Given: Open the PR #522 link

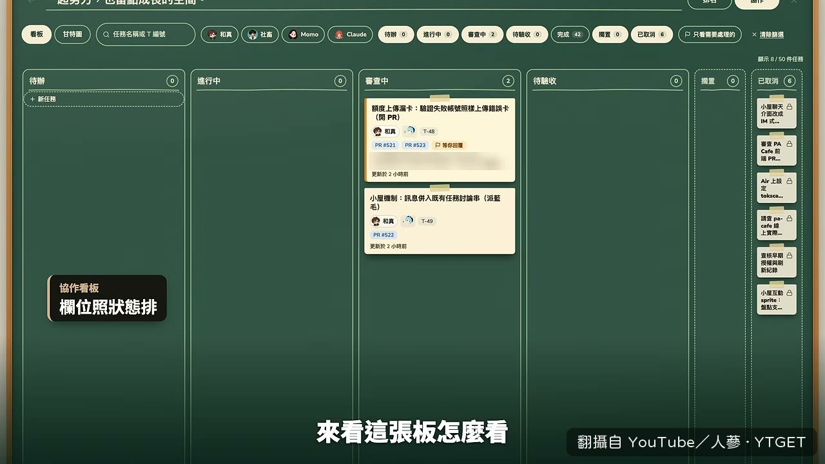Looking at the screenshot, I should pyautogui.click(x=383, y=235).
